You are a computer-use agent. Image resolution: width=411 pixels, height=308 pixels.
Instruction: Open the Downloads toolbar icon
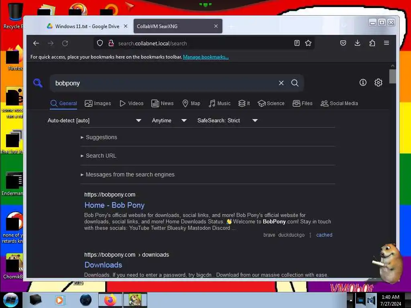click(x=357, y=43)
